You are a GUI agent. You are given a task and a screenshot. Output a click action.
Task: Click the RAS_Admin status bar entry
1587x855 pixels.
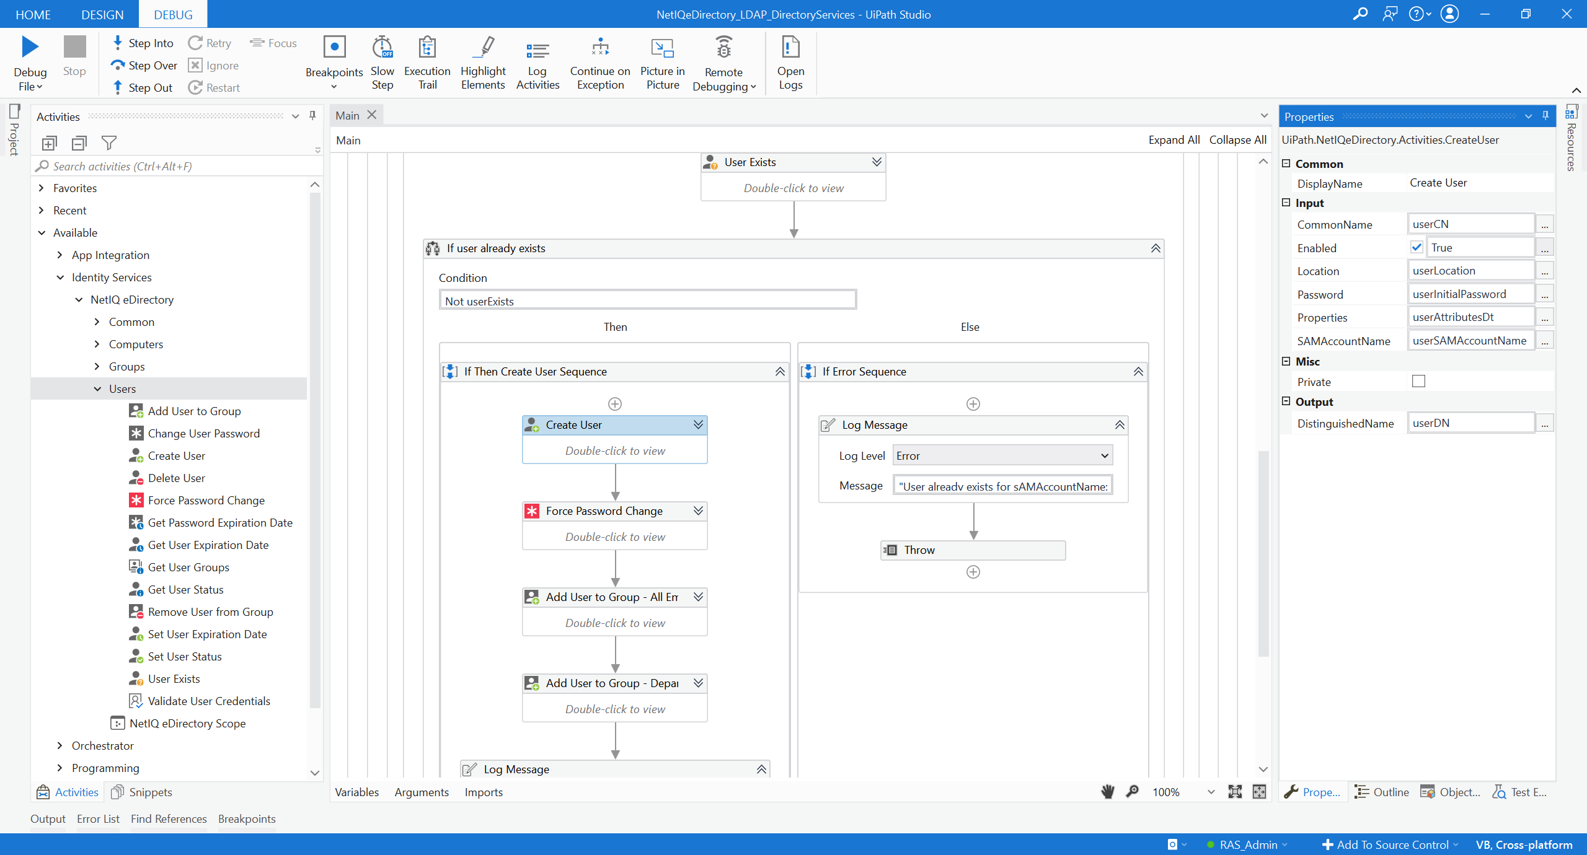[1247, 844]
